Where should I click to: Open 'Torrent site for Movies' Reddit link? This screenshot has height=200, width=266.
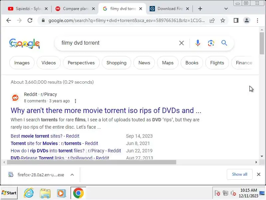pyautogui.click(x=54, y=143)
